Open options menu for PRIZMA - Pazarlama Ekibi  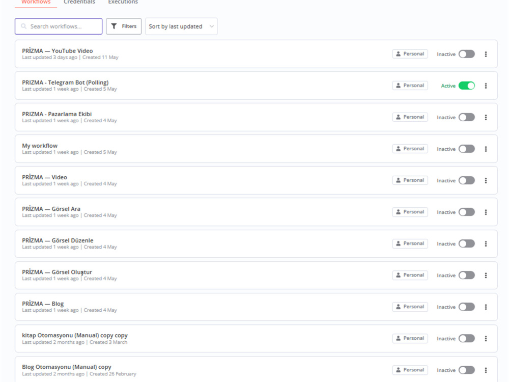tap(486, 117)
